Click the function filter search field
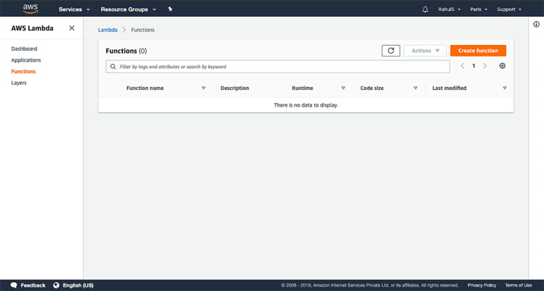 (278, 66)
